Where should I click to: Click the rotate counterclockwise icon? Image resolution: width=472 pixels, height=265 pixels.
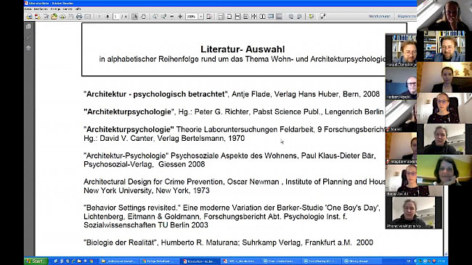[x=291, y=17]
